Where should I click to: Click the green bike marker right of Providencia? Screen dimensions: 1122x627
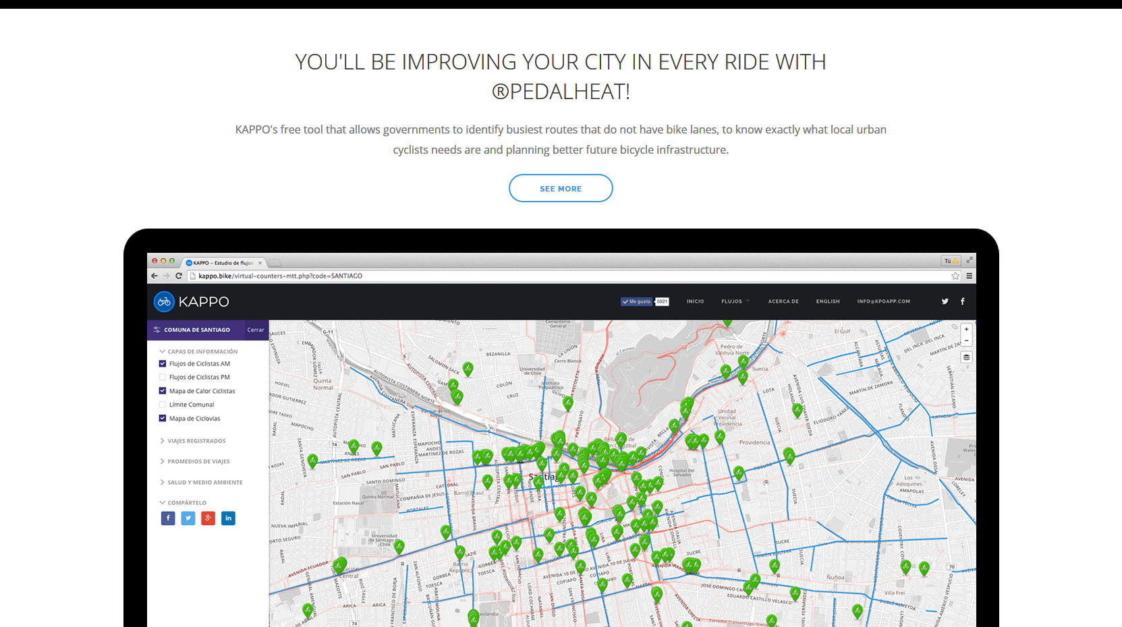(789, 456)
